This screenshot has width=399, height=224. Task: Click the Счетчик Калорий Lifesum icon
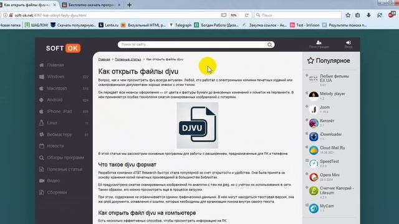(x=314, y=191)
